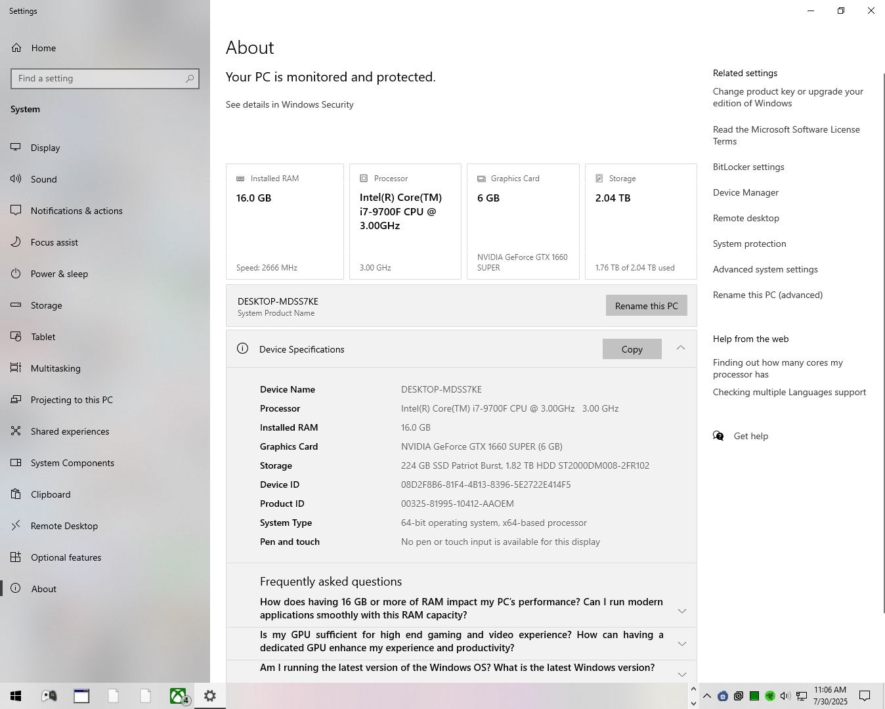The image size is (885, 709).
Task: Click See details in Windows Security
Action: 290,104
